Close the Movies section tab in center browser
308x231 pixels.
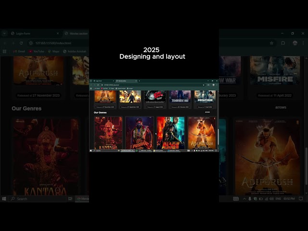(x=136, y=81)
